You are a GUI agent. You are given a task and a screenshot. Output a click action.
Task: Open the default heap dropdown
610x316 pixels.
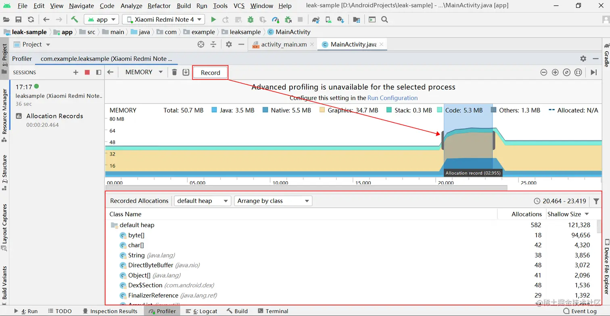tap(202, 201)
